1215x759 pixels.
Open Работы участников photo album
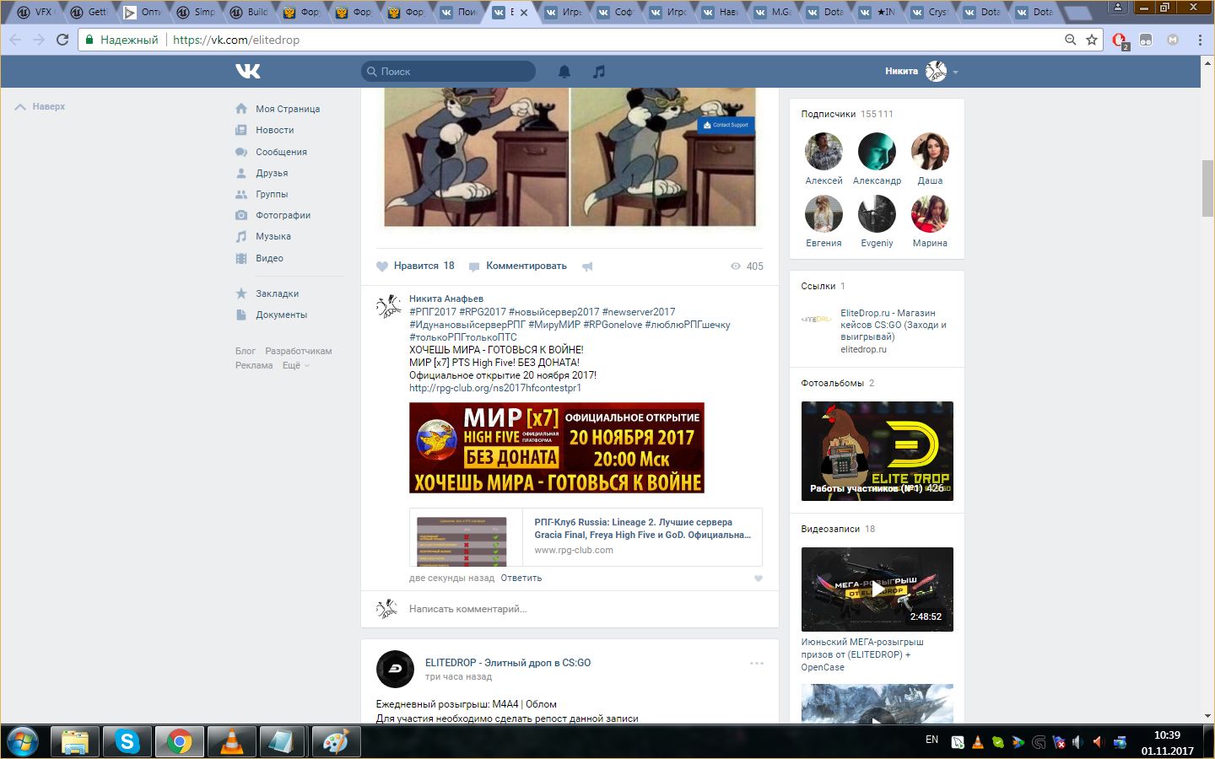[x=877, y=451]
